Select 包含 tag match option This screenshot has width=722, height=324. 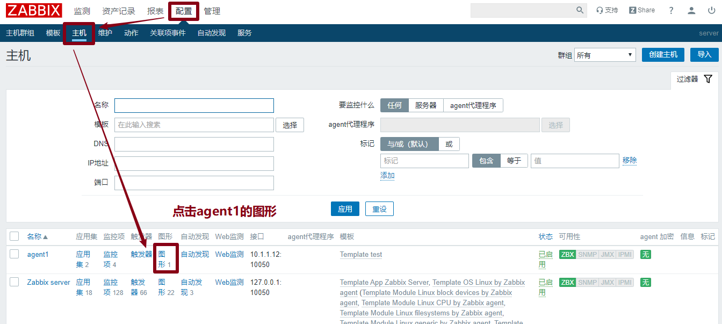(x=486, y=161)
